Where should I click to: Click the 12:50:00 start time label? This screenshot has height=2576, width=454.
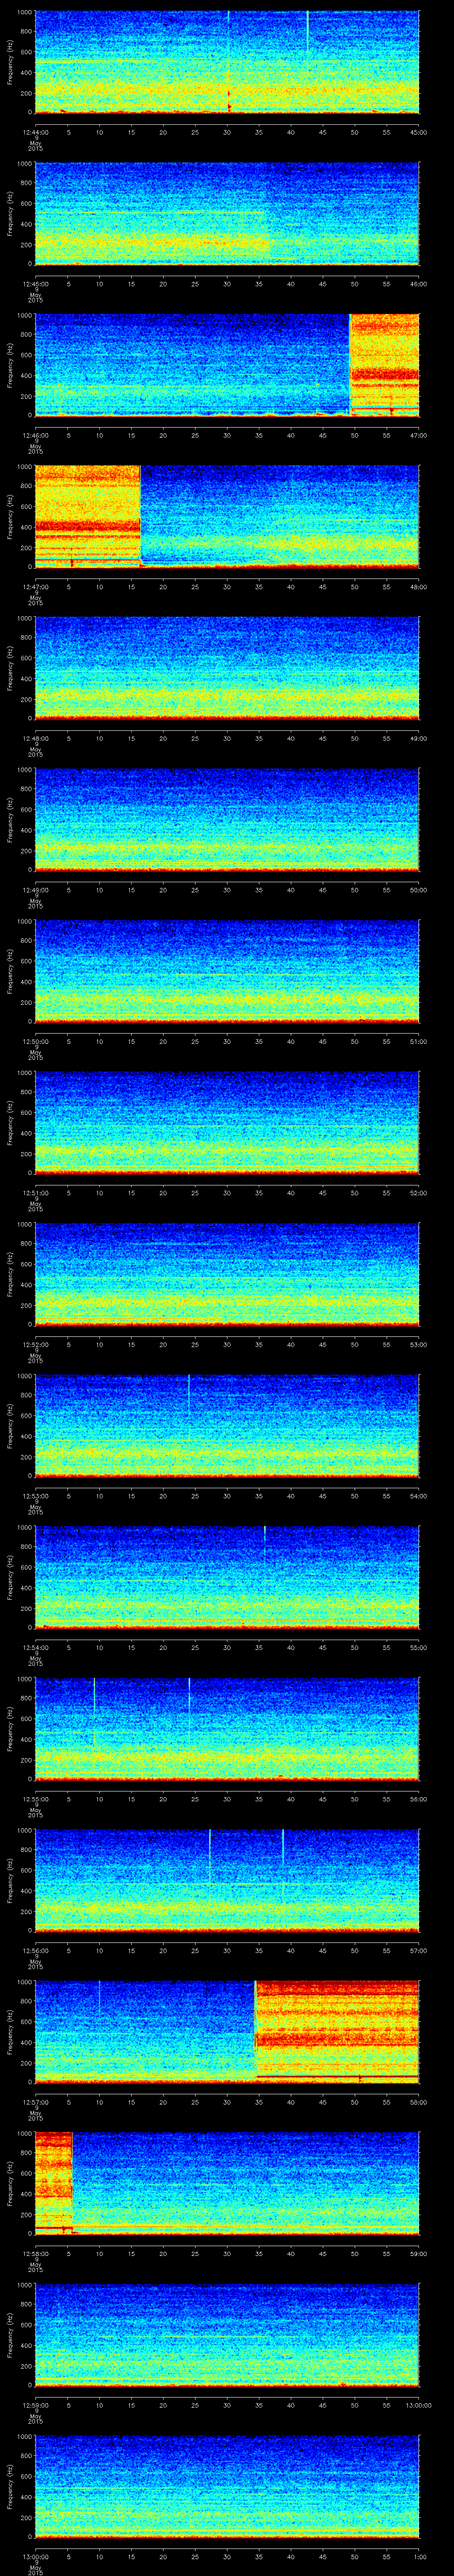click(36, 1041)
